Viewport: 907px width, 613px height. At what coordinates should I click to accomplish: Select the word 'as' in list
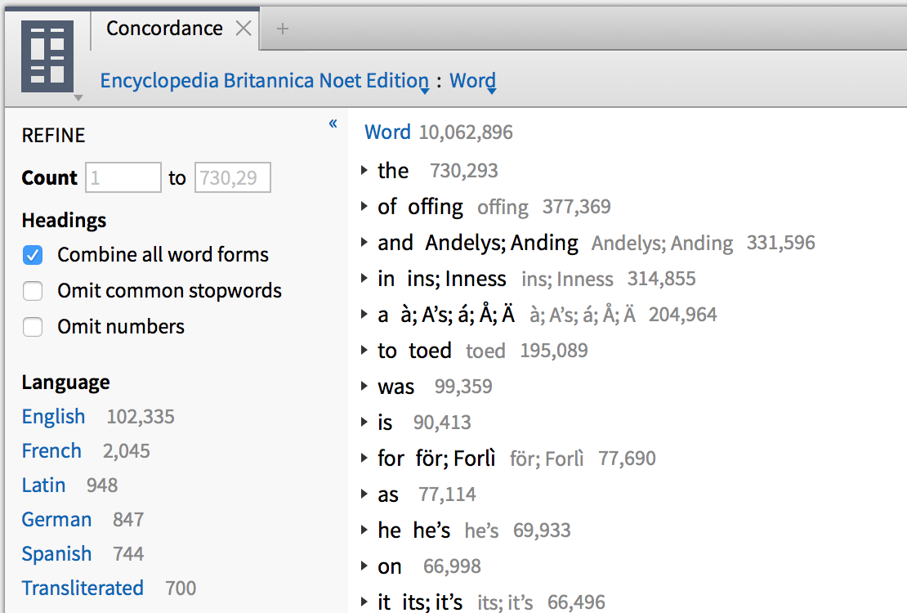pyautogui.click(x=388, y=494)
